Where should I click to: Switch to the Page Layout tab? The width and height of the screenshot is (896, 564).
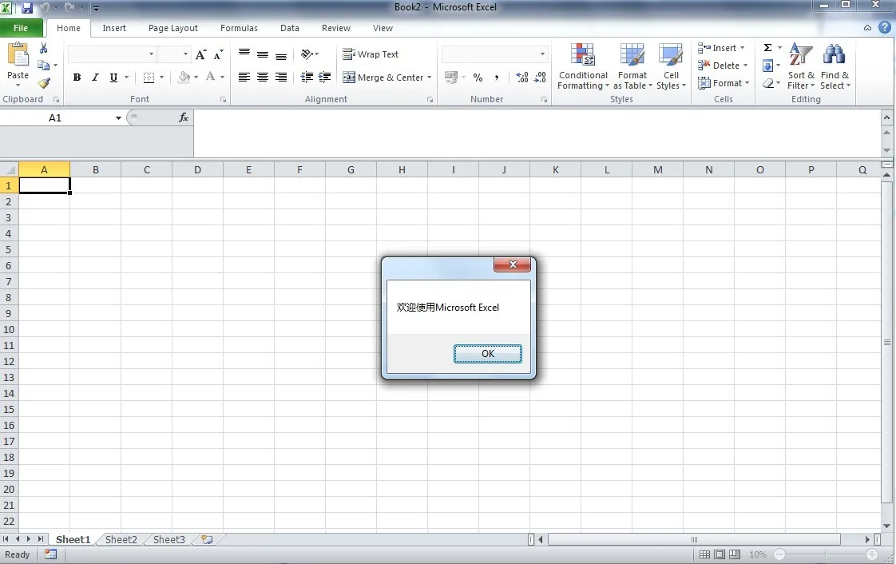tap(173, 28)
